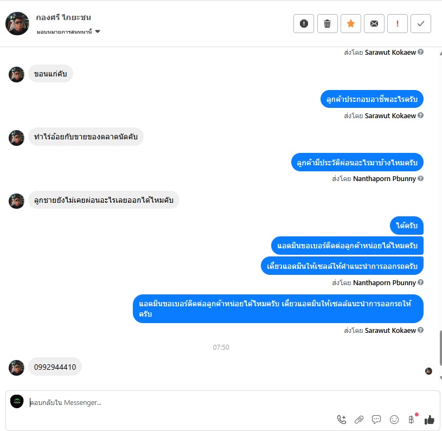Click the phone number message 0992944410
This screenshot has width=442, height=431.
coord(55,367)
